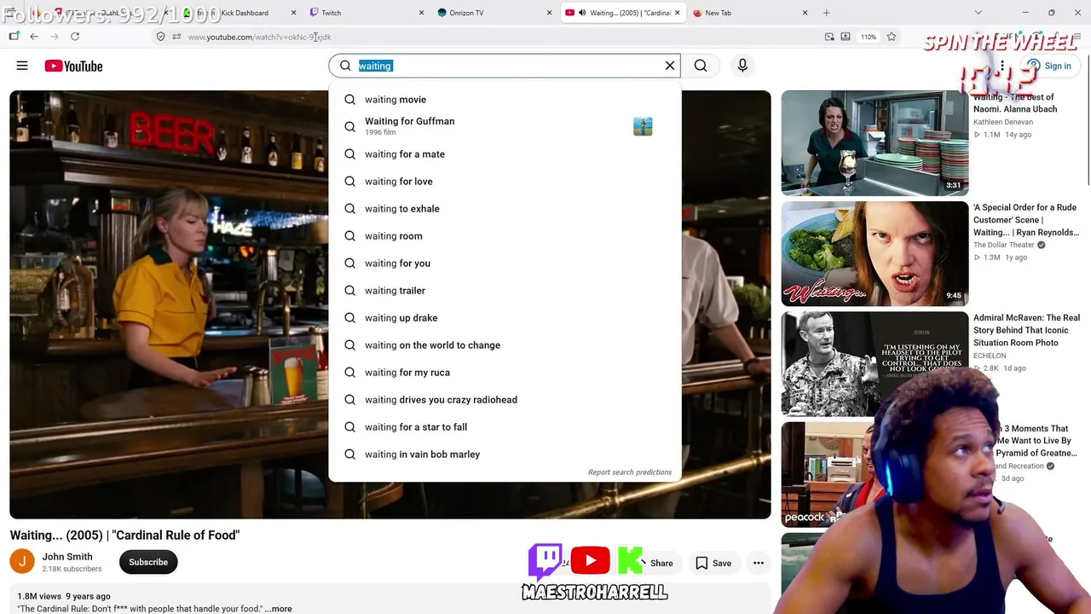Subscribe to the John Smith channel

click(x=148, y=562)
